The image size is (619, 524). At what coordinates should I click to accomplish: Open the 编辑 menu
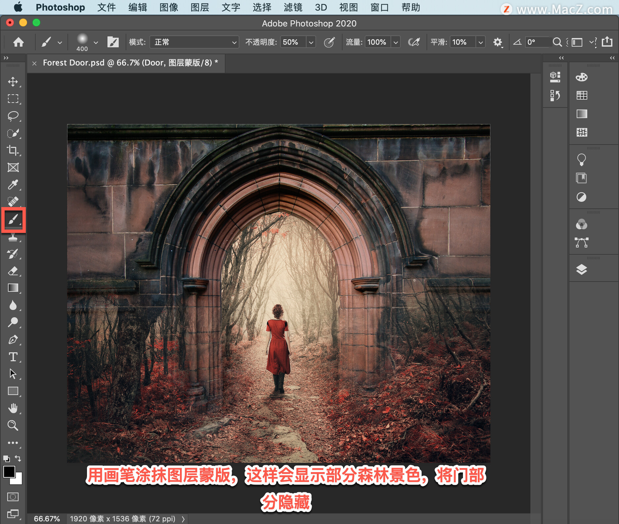[x=138, y=7]
